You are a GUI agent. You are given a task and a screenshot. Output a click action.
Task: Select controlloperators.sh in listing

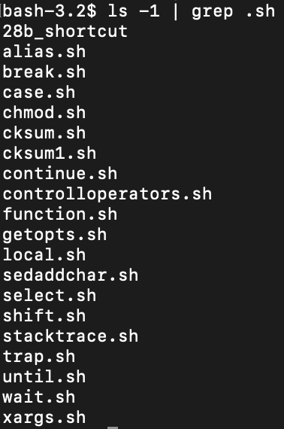tap(107, 194)
